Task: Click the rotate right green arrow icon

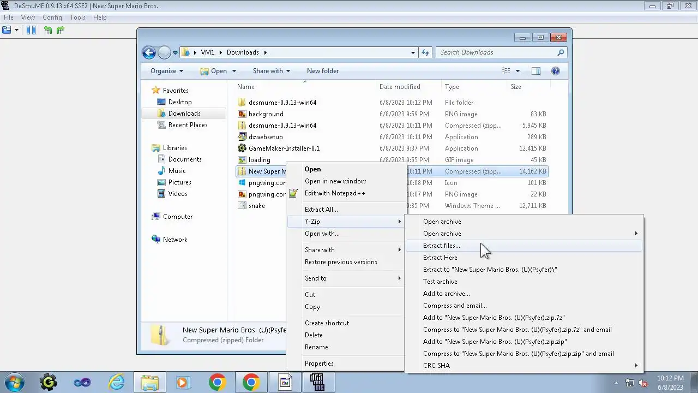Action: coord(60,30)
